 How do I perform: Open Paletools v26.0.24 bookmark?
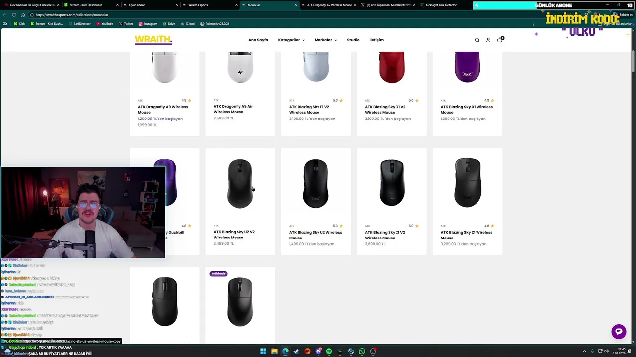(x=215, y=24)
